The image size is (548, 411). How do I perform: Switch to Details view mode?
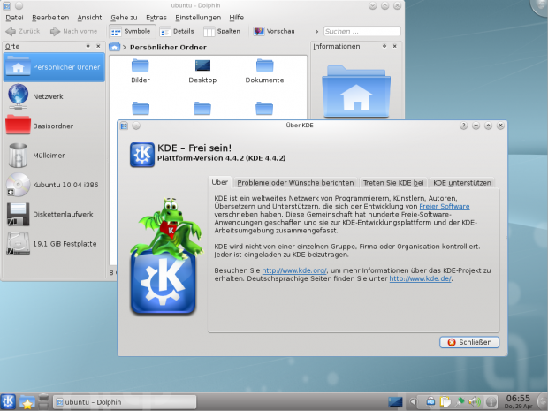(x=177, y=32)
